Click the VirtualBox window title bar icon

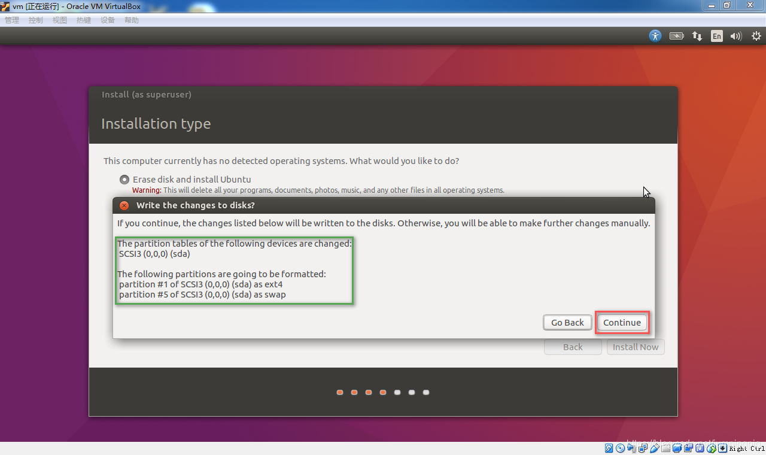coord(5,5)
